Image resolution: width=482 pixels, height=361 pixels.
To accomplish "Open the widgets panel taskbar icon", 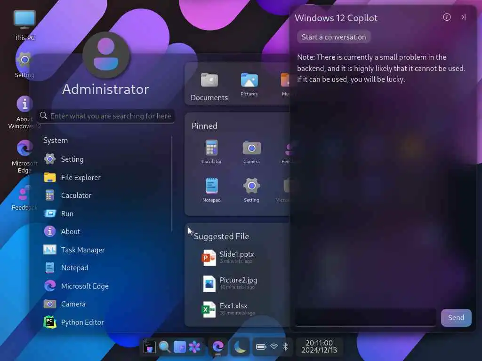I will tap(179, 347).
